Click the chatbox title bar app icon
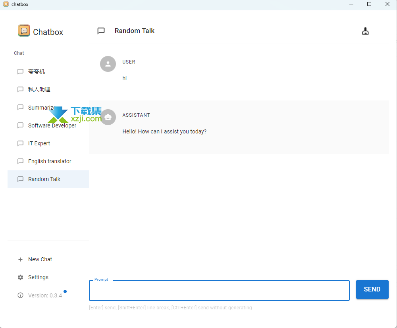This screenshot has height=328, width=397. [x=6, y=4]
